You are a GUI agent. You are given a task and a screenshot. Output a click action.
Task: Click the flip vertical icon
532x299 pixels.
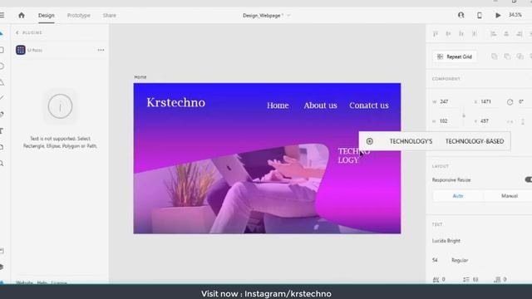523,121
